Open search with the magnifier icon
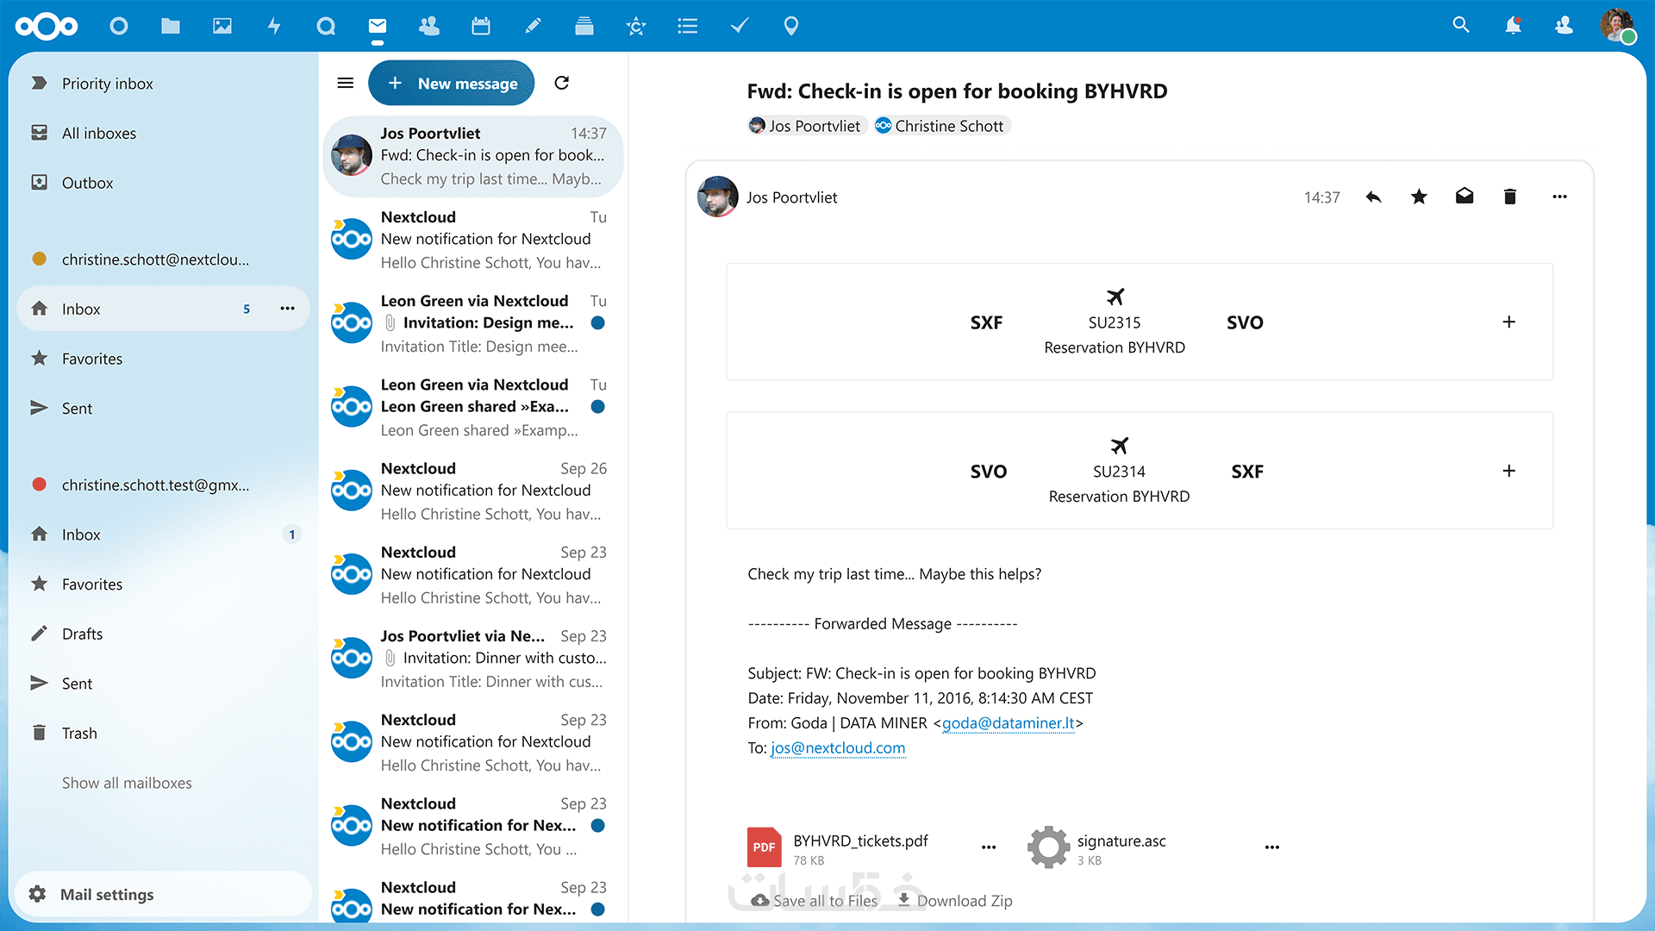The width and height of the screenshot is (1655, 931). click(x=1461, y=26)
